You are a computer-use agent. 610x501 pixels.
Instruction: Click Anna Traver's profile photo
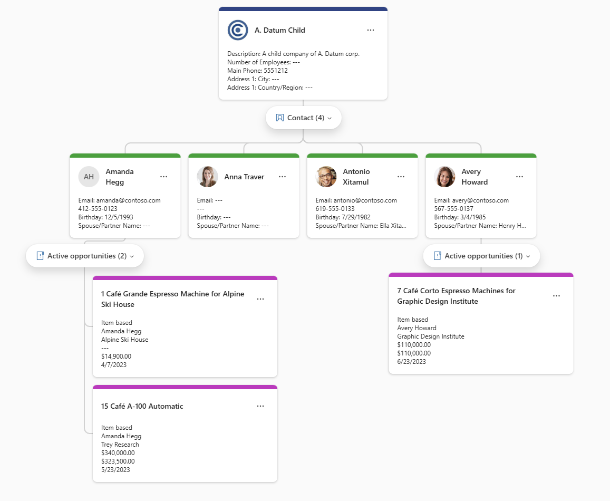[207, 177]
